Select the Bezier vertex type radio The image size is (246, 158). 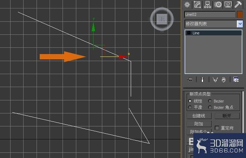[x=210, y=101]
